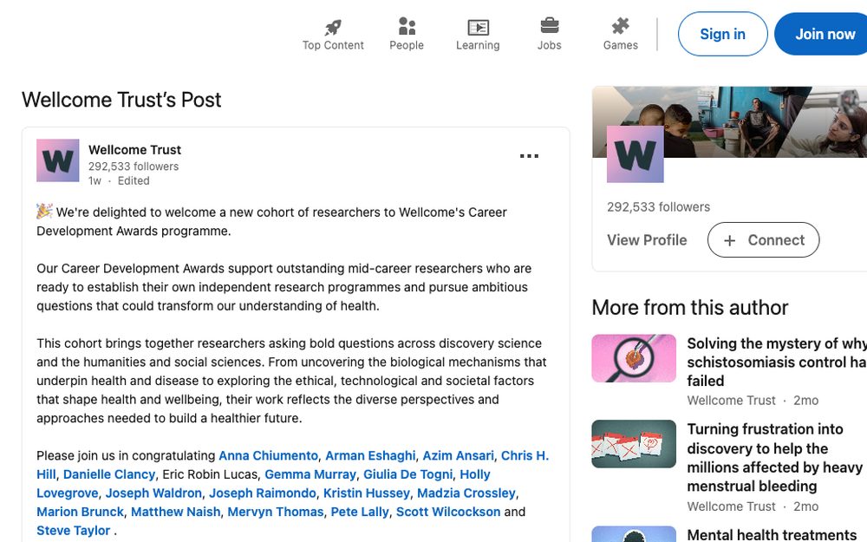
Task: Click 'Wellcome Trust's Post' heading
Action: click(121, 100)
